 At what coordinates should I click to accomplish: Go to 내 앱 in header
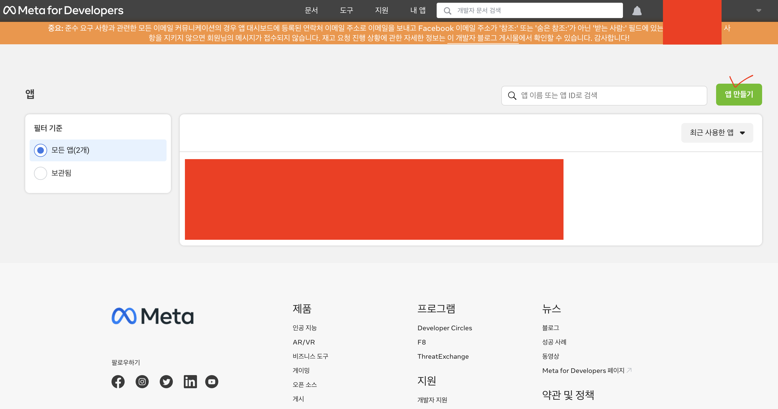pos(418,11)
